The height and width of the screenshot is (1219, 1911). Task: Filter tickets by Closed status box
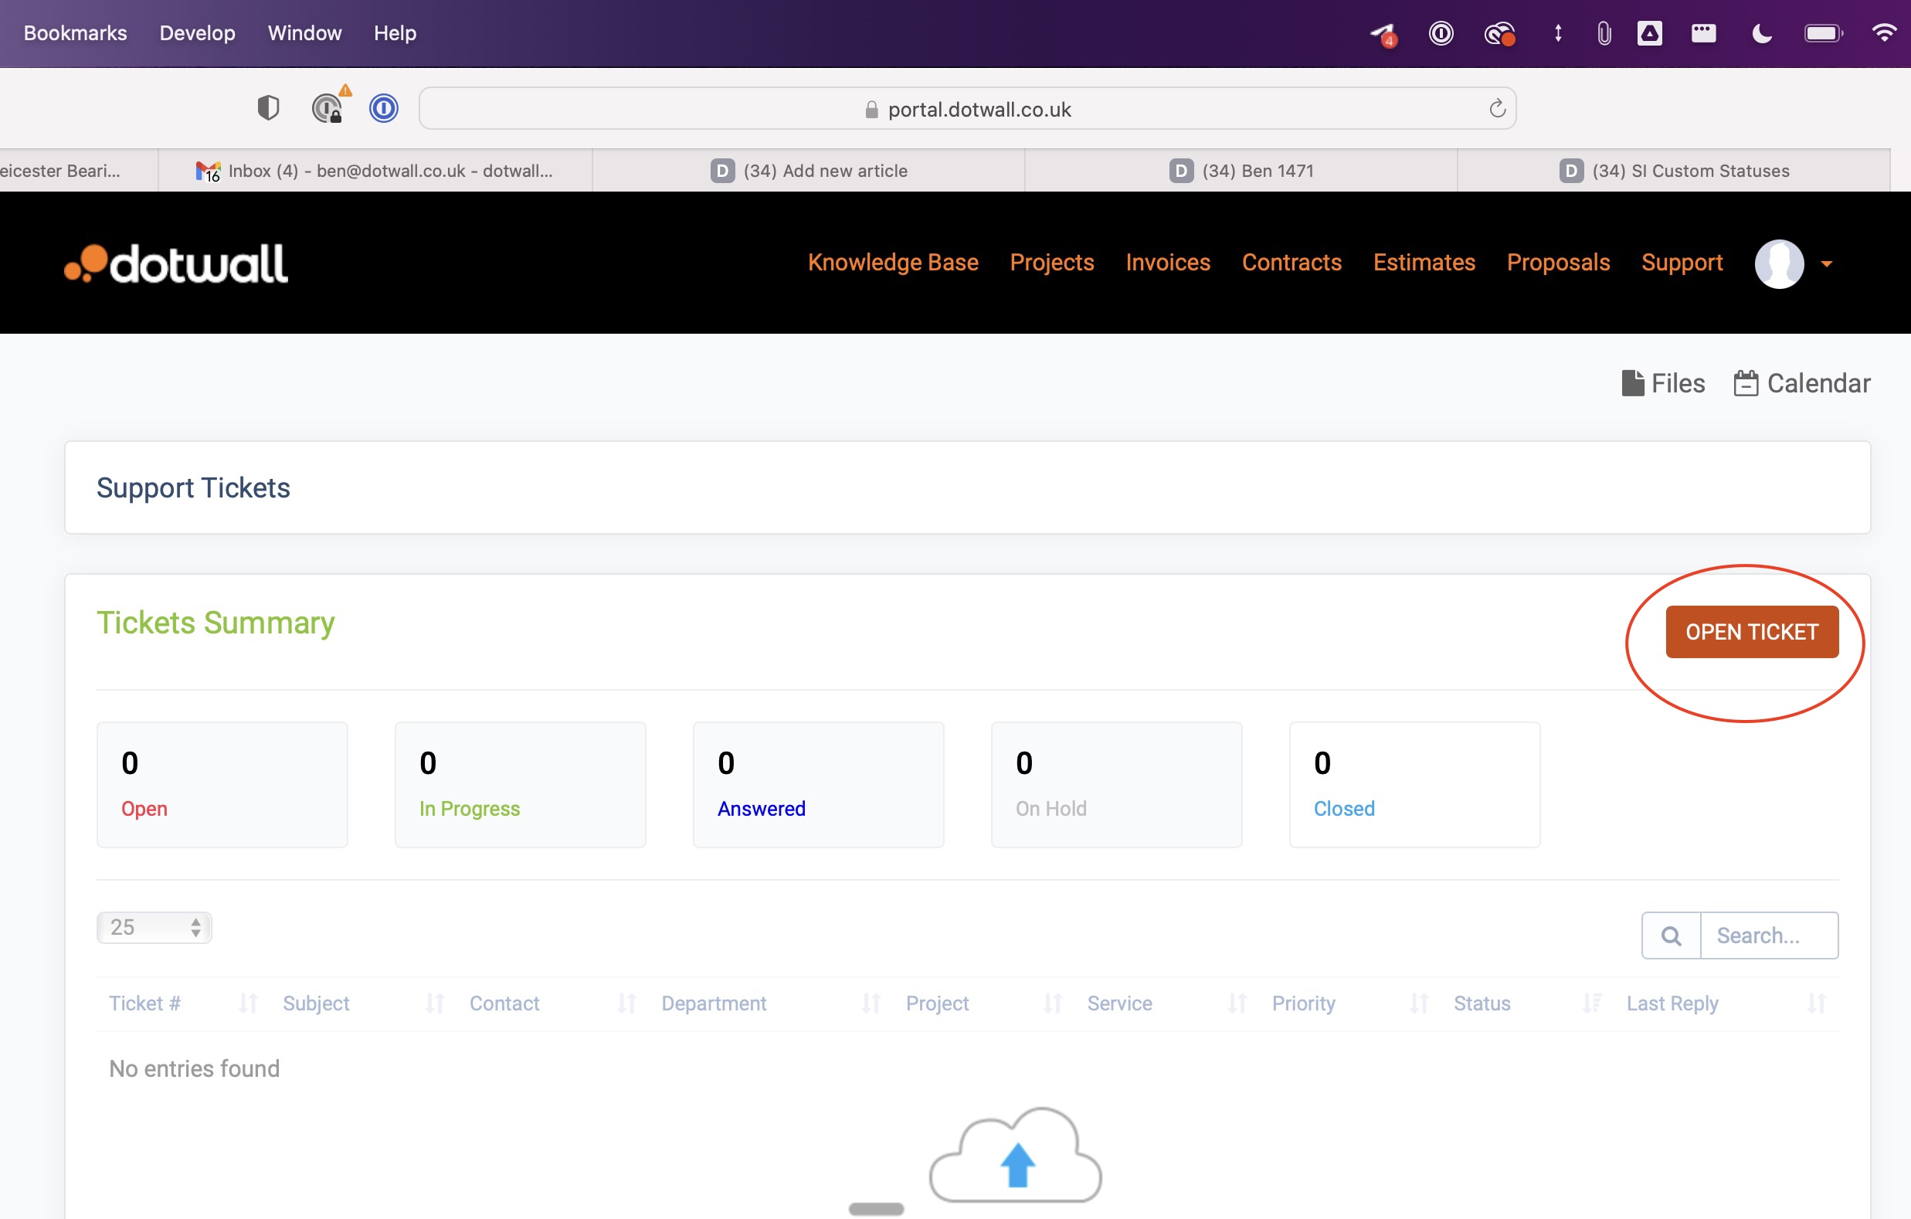click(1414, 784)
